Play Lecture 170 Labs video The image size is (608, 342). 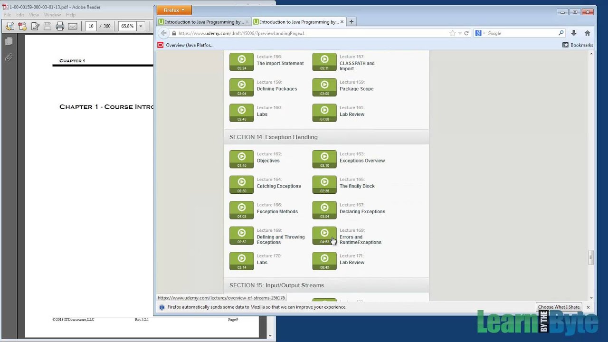242,261
